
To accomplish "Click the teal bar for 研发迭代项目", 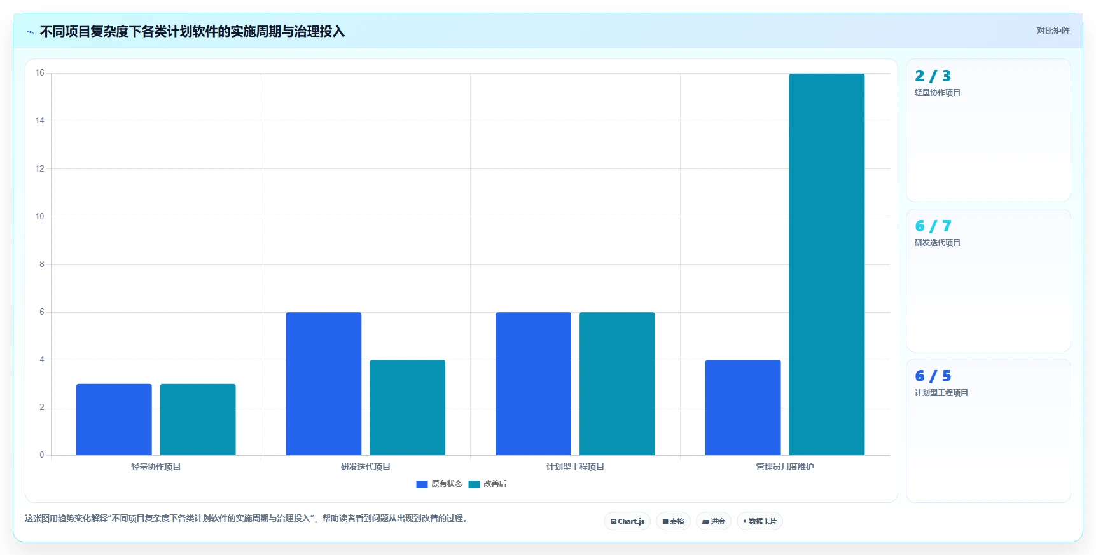I will [408, 408].
